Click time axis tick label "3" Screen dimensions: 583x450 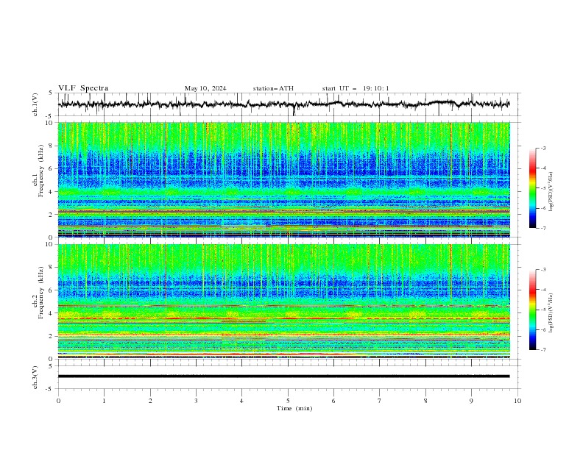click(x=196, y=401)
